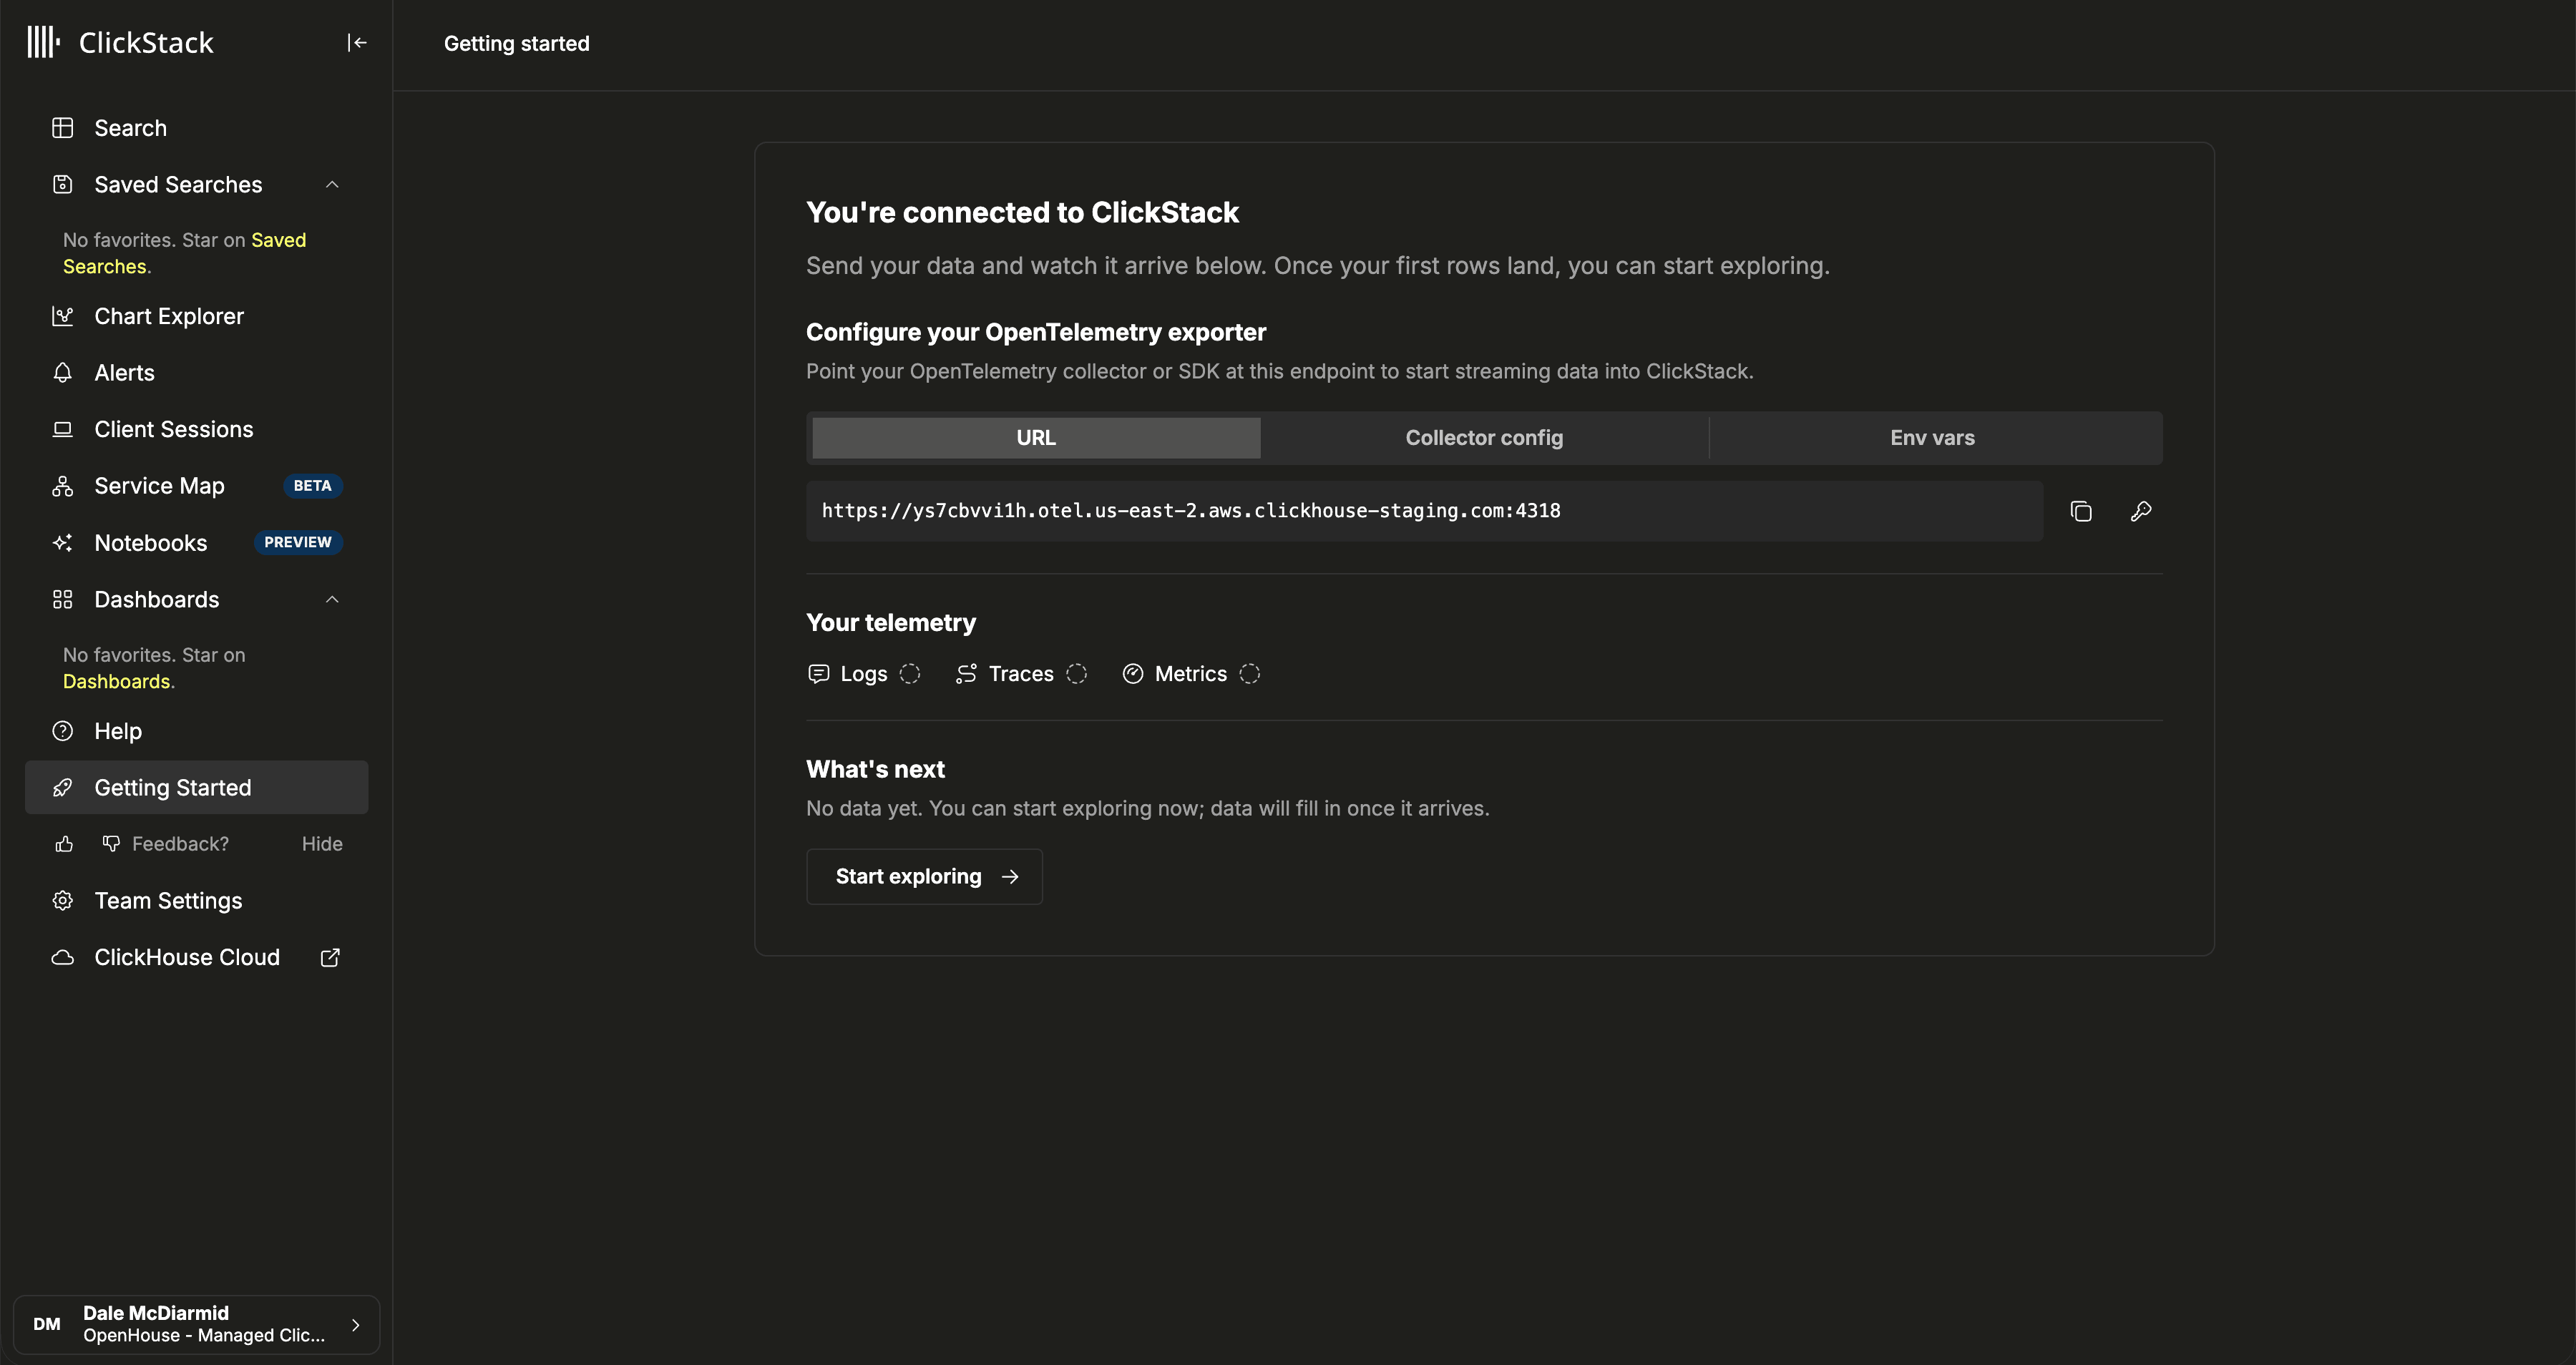Click "You're connected to ClickStack" heading
This screenshot has height=1365, width=2576.
(x=1022, y=212)
